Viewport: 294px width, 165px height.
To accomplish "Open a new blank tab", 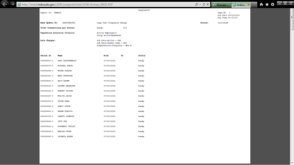I will click(x=254, y=5).
